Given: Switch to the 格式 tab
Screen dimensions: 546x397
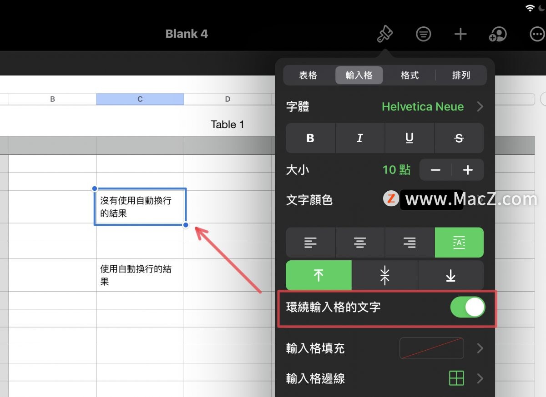Looking at the screenshot, I should [409, 75].
